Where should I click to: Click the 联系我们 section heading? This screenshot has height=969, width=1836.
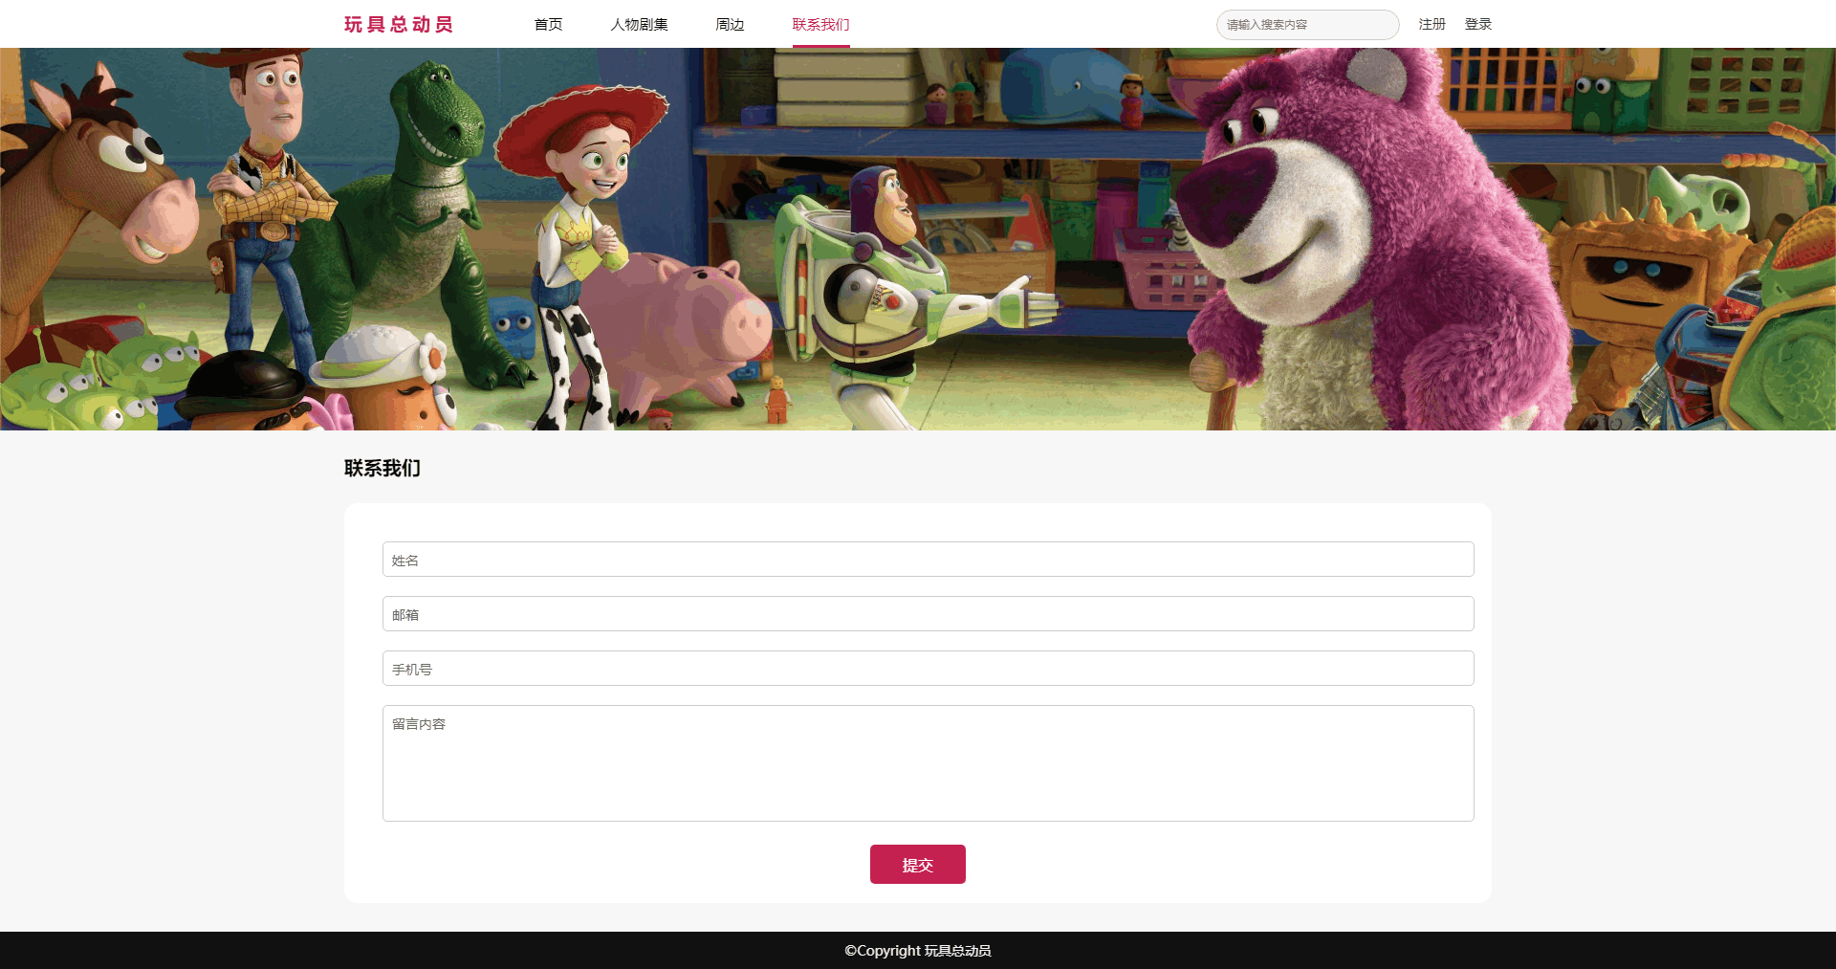tap(382, 468)
